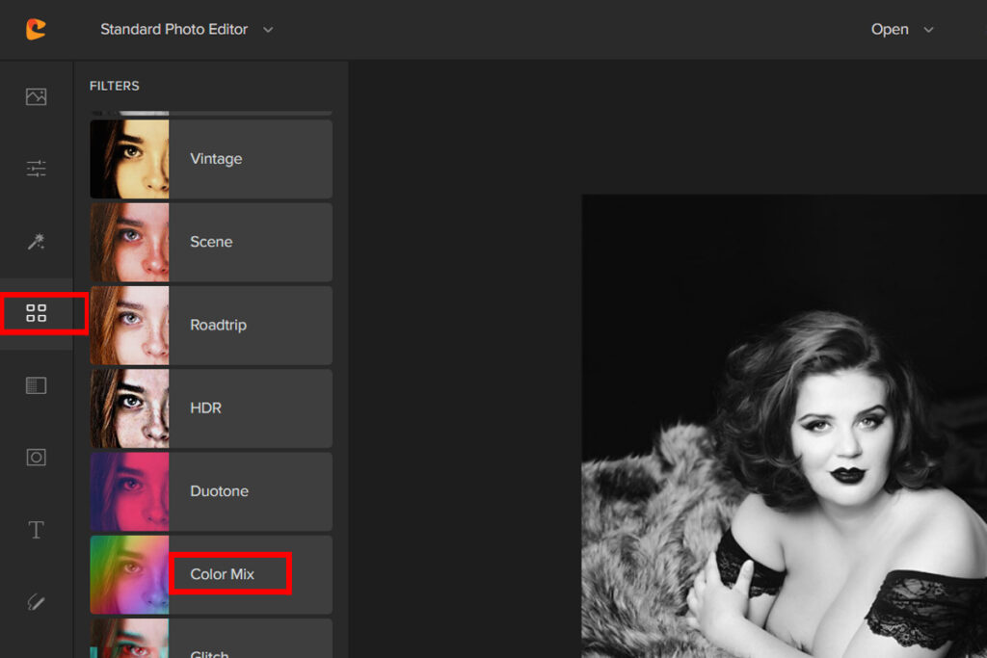The height and width of the screenshot is (658, 987).
Task: Open the image manager sidebar icon
Action: (x=36, y=96)
